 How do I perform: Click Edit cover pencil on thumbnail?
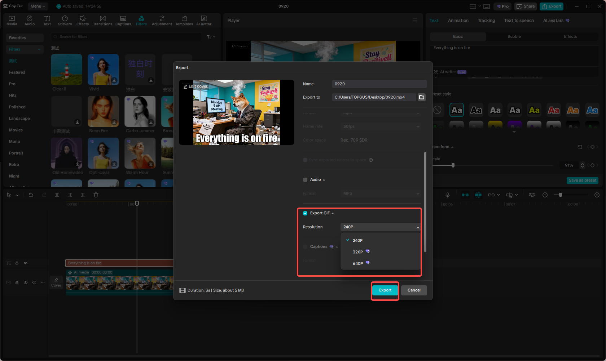pos(185,86)
